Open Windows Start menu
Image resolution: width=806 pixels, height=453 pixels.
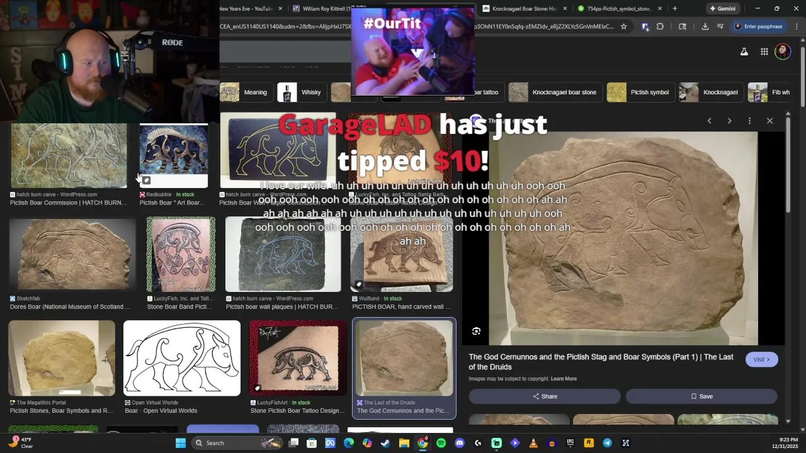[x=181, y=443]
